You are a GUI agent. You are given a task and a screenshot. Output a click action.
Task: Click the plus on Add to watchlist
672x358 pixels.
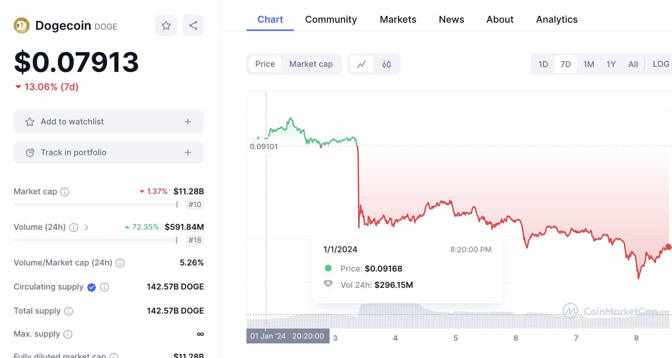pyautogui.click(x=188, y=122)
